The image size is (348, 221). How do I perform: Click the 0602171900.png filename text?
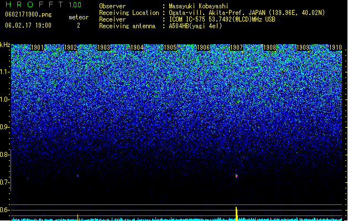(x=28, y=14)
